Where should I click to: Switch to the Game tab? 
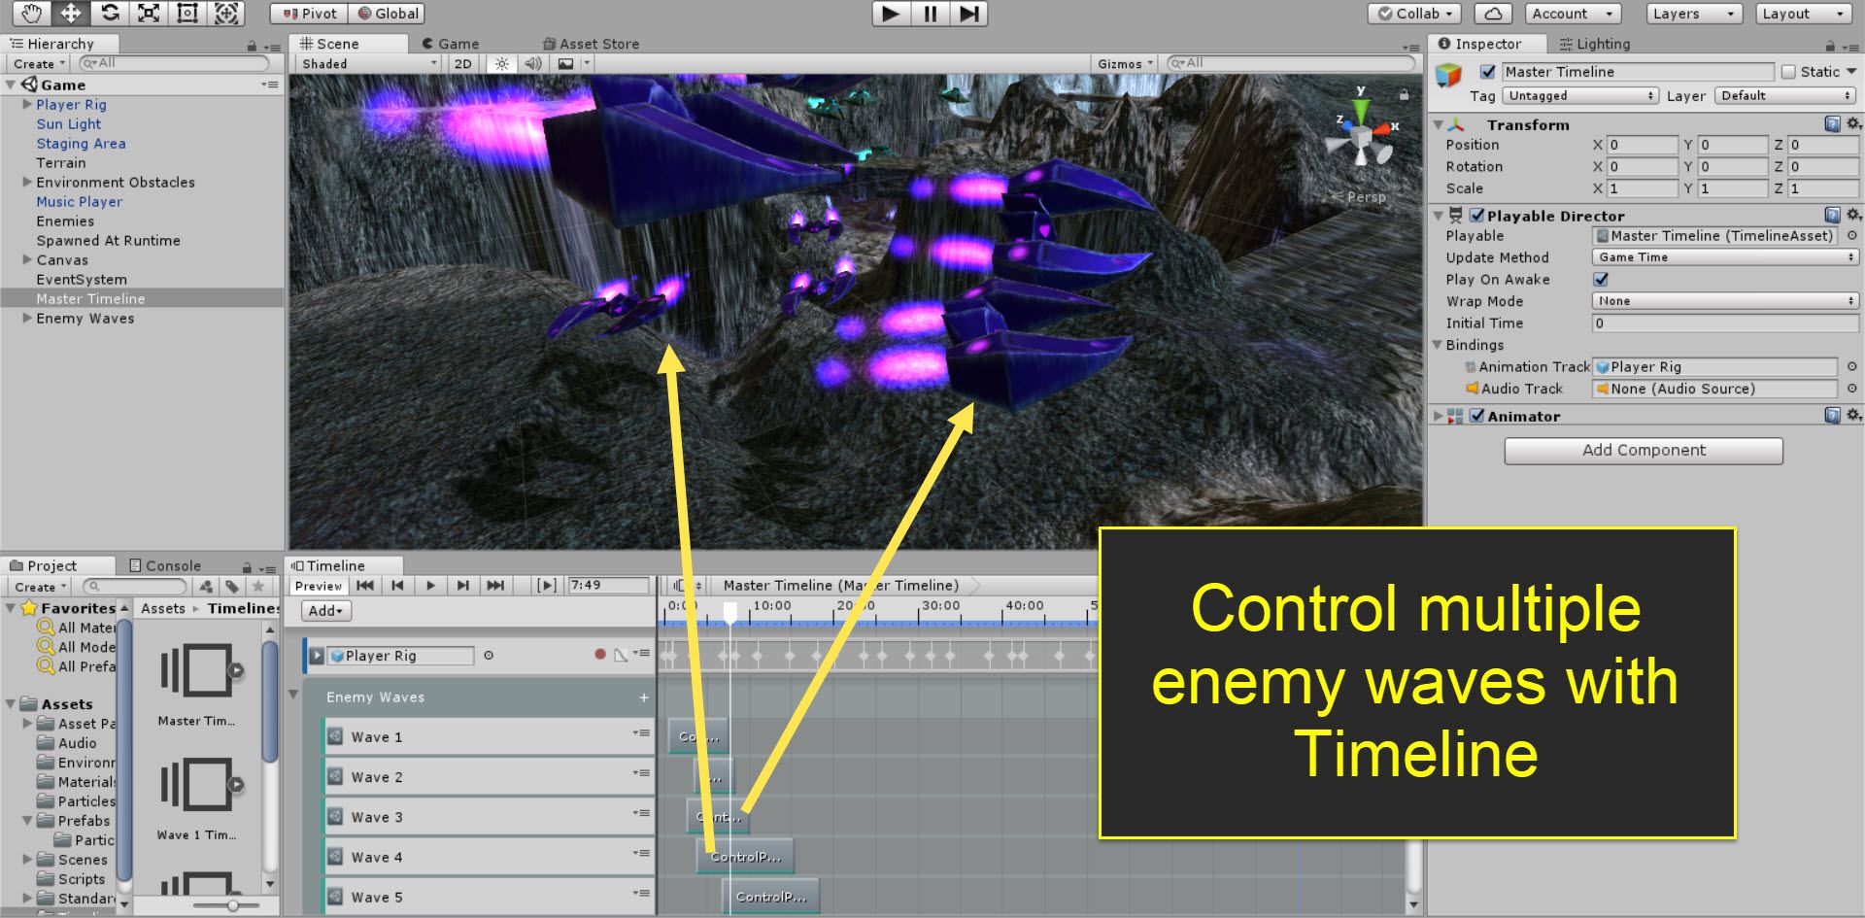pyautogui.click(x=453, y=43)
